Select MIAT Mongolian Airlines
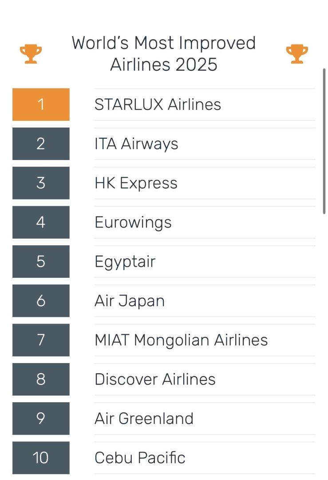Image resolution: width=328 pixels, height=480 pixels. point(181,340)
